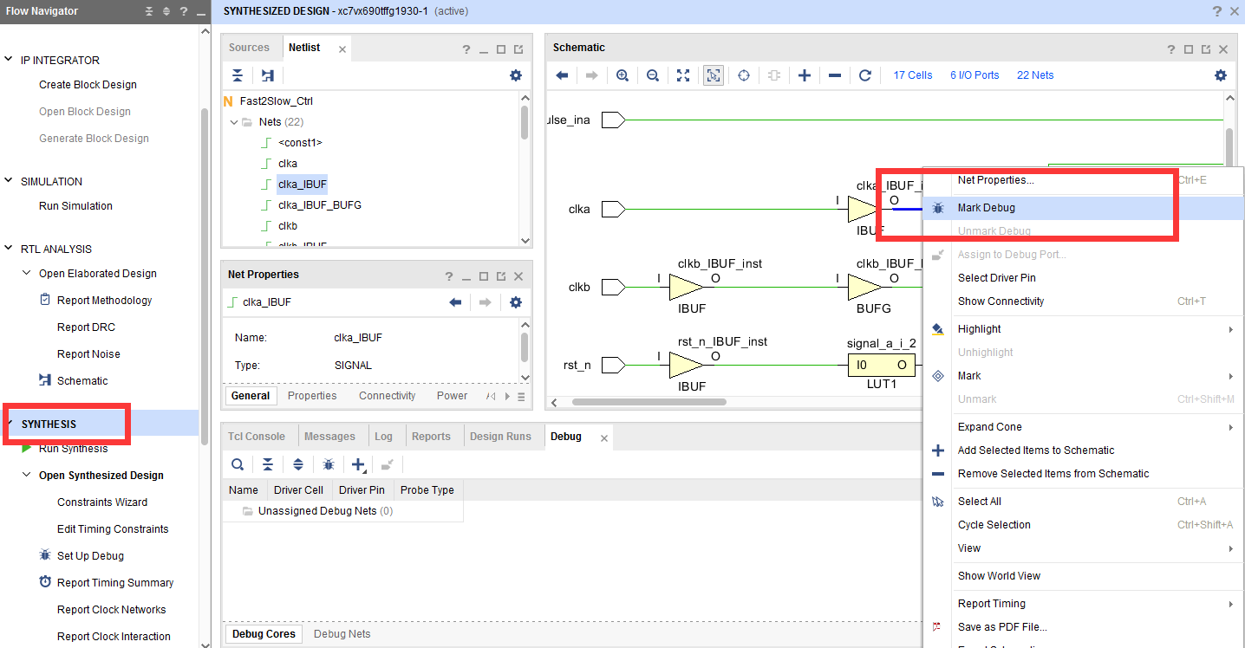Fit schematic to window
The width and height of the screenshot is (1245, 648).
pos(683,75)
